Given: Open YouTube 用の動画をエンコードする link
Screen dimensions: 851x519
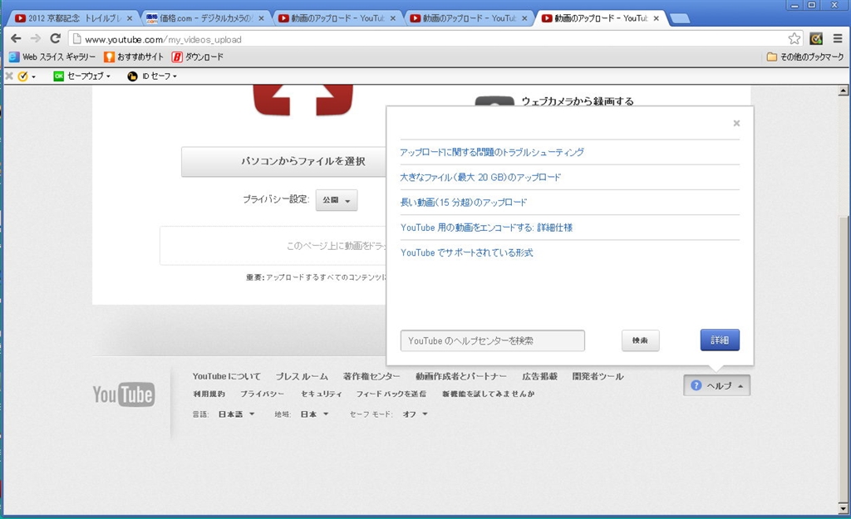Looking at the screenshot, I should click(x=486, y=228).
